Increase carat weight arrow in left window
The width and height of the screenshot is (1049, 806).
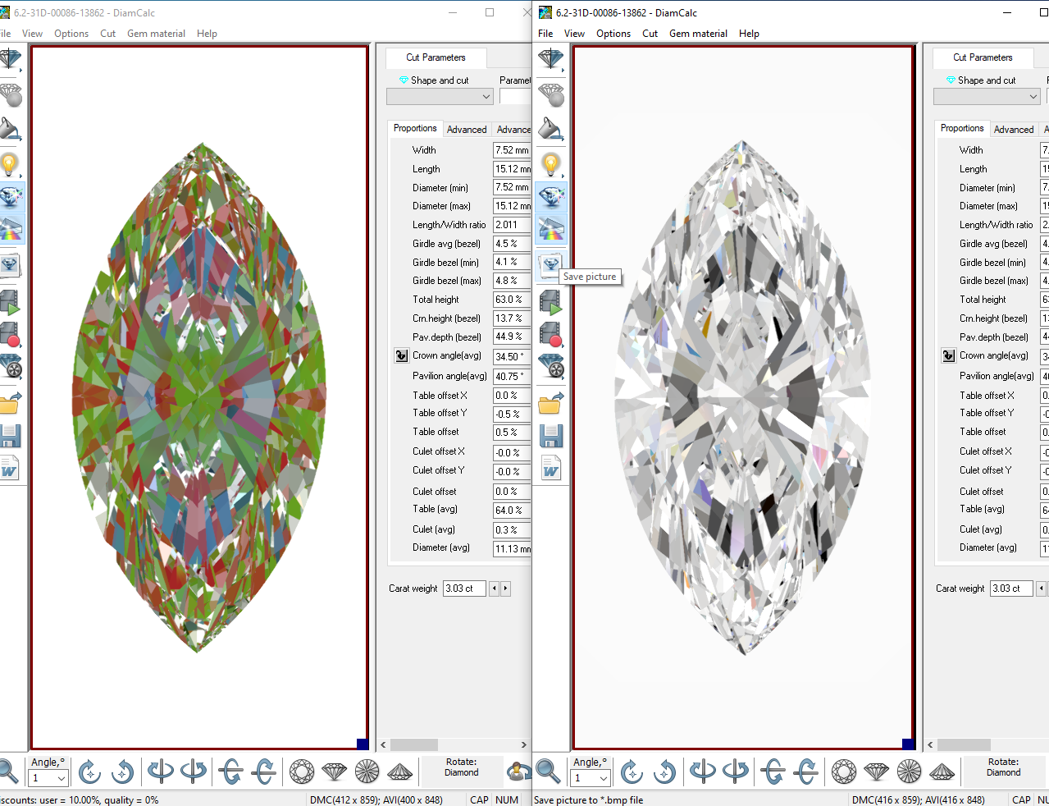(505, 588)
